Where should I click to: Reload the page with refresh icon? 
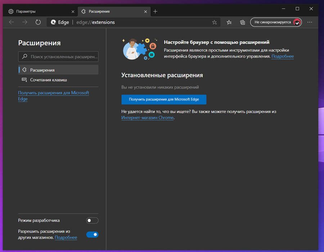tap(38, 22)
